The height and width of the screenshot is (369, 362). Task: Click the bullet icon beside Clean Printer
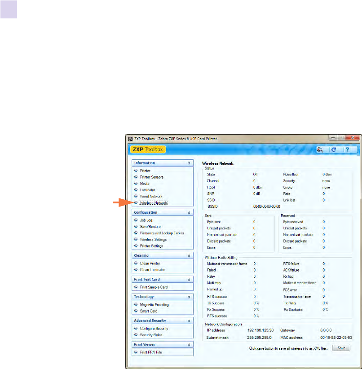[136, 263]
